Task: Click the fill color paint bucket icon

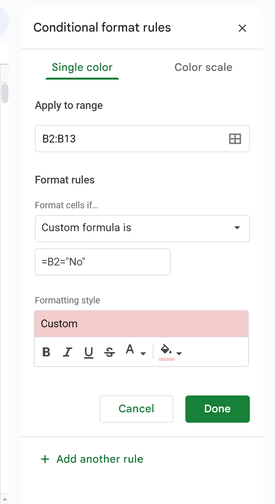Action: [x=166, y=350]
